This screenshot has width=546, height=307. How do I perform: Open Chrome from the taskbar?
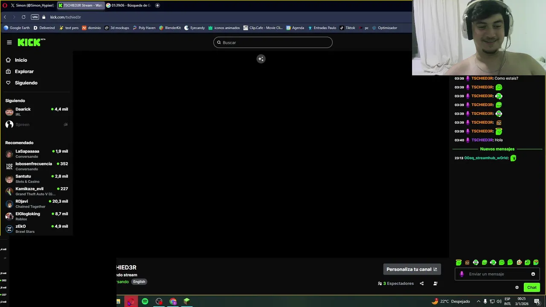click(173, 301)
